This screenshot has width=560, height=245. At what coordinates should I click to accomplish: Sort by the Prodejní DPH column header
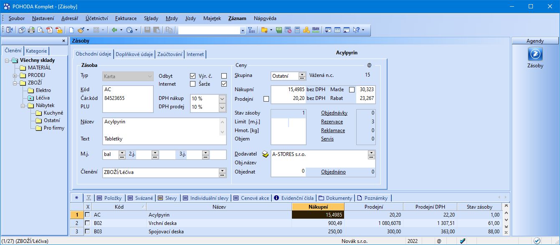pyautogui.click(x=430, y=207)
